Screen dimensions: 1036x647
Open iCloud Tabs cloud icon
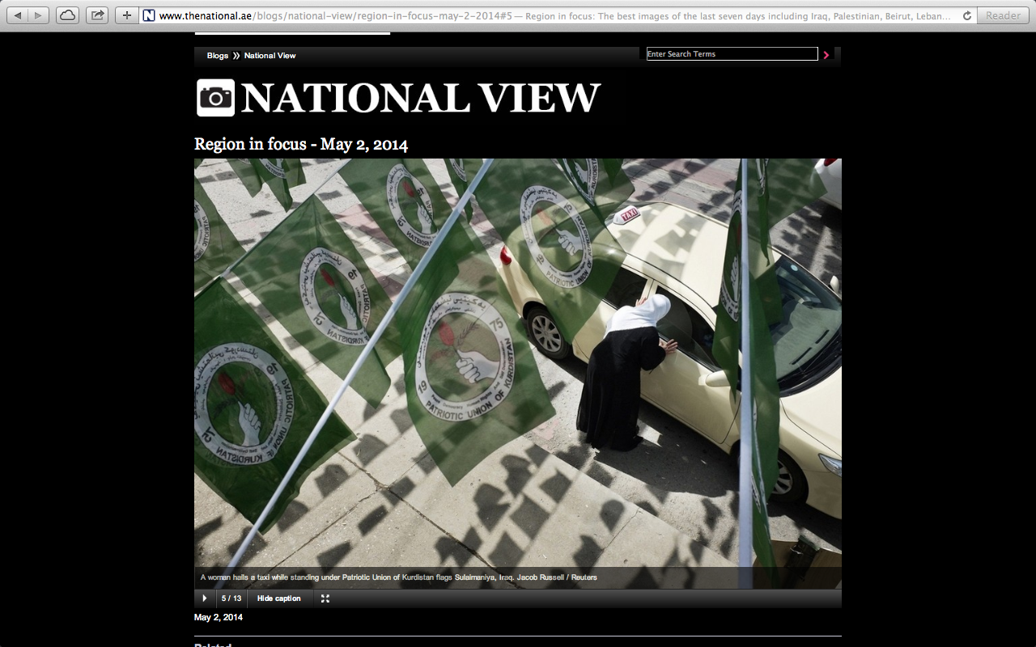coord(68,15)
